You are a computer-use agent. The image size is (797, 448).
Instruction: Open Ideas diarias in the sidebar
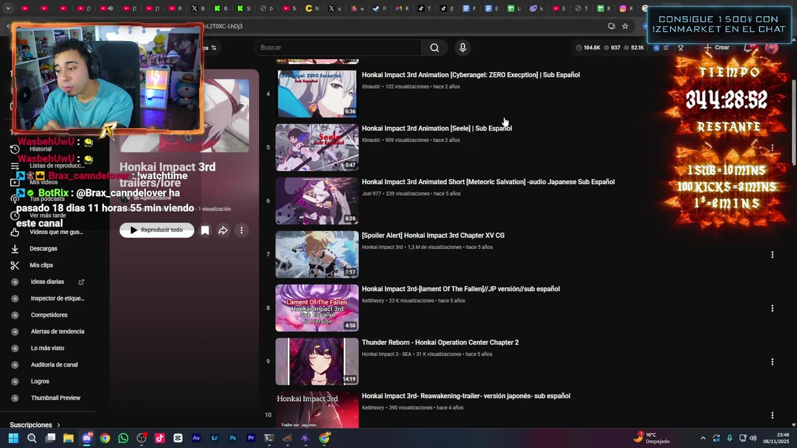click(47, 282)
